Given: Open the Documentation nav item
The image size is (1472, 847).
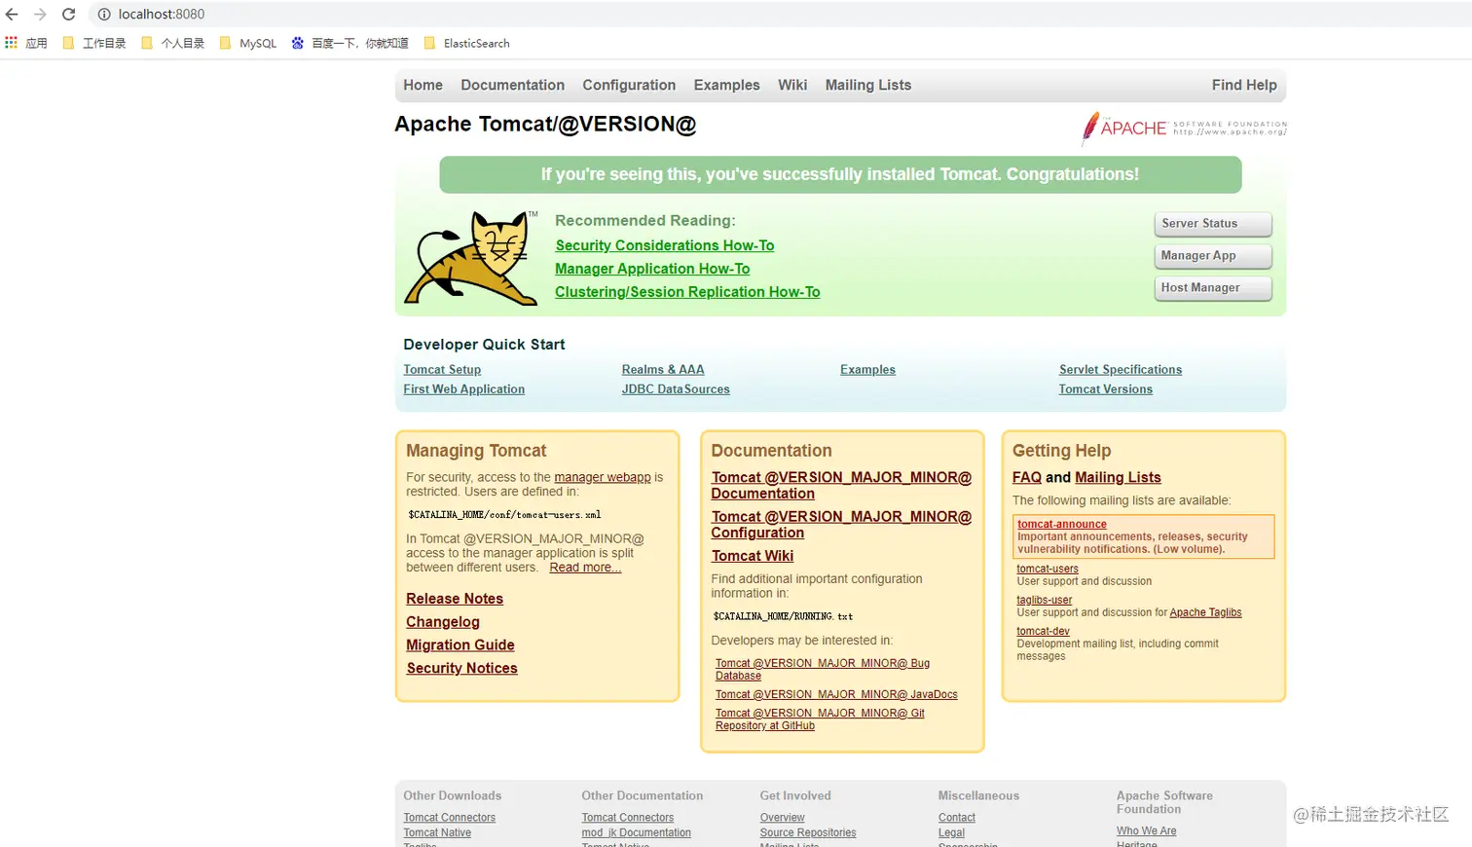Looking at the screenshot, I should pyautogui.click(x=513, y=85).
